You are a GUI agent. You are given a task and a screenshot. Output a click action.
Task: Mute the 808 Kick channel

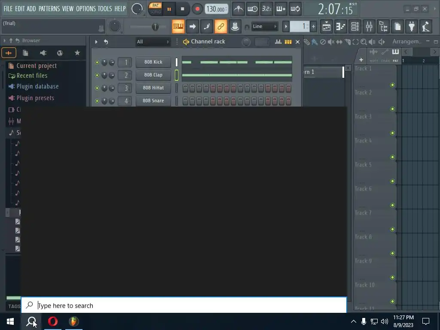(97, 62)
